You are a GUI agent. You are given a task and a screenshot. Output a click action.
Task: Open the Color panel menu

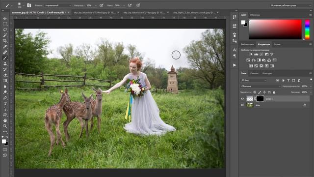click(311, 15)
